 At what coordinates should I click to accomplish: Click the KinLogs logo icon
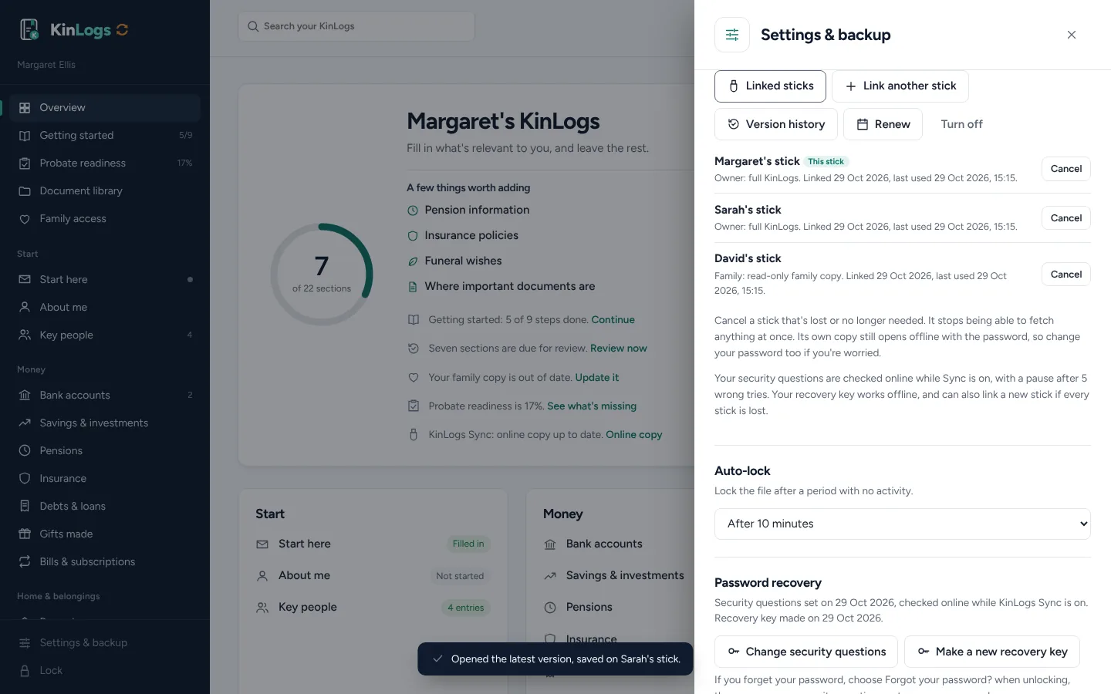(x=29, y=29)
